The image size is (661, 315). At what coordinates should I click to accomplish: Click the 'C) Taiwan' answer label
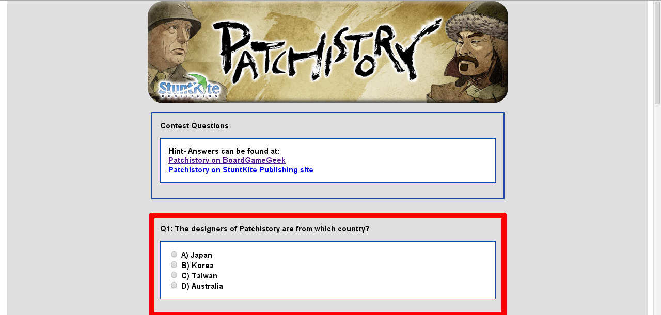pyautogui.click(x=199, y=276)
